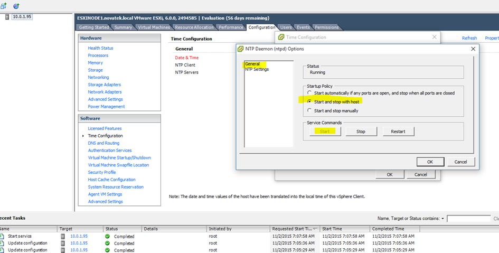Click the Refresh link

click(469, 38)
